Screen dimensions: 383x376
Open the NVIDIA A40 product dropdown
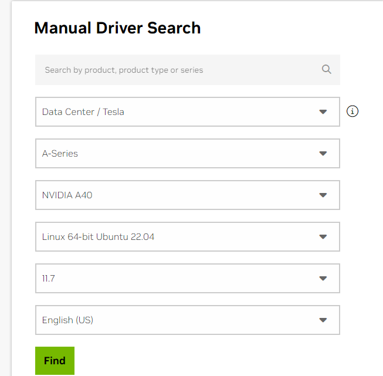(188, 195)
